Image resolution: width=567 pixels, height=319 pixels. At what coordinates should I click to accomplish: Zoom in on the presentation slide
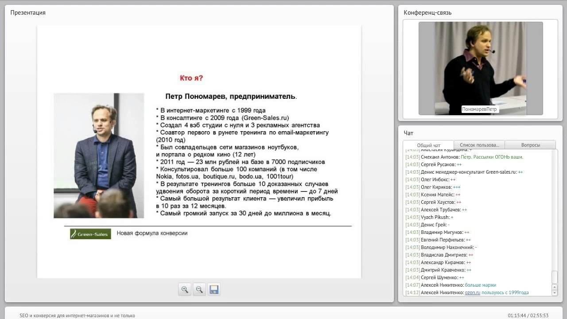click(x=185, y=290)
